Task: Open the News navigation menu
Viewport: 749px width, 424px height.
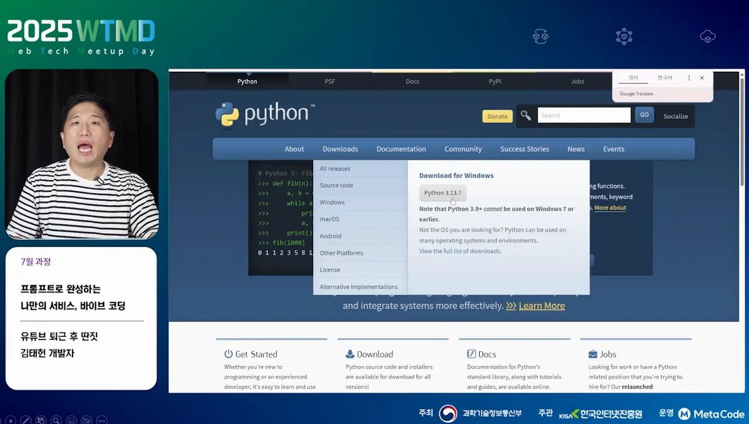Action: pyautogui.click(x=576, y=149)
